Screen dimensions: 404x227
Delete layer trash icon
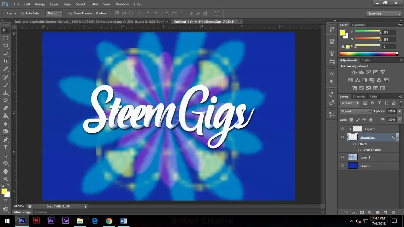pyautogui.click(x=394, y=212)
